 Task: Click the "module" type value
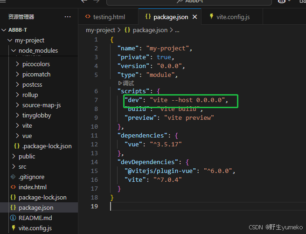(x=160, y=75)
